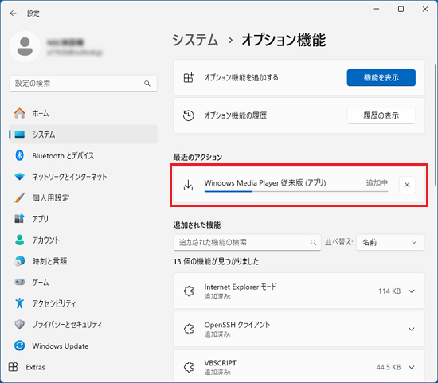Click the オプション機能を追加する grid-plus icon
The width and height of the screenshot is (438, 383).
[x=189, y=77]
